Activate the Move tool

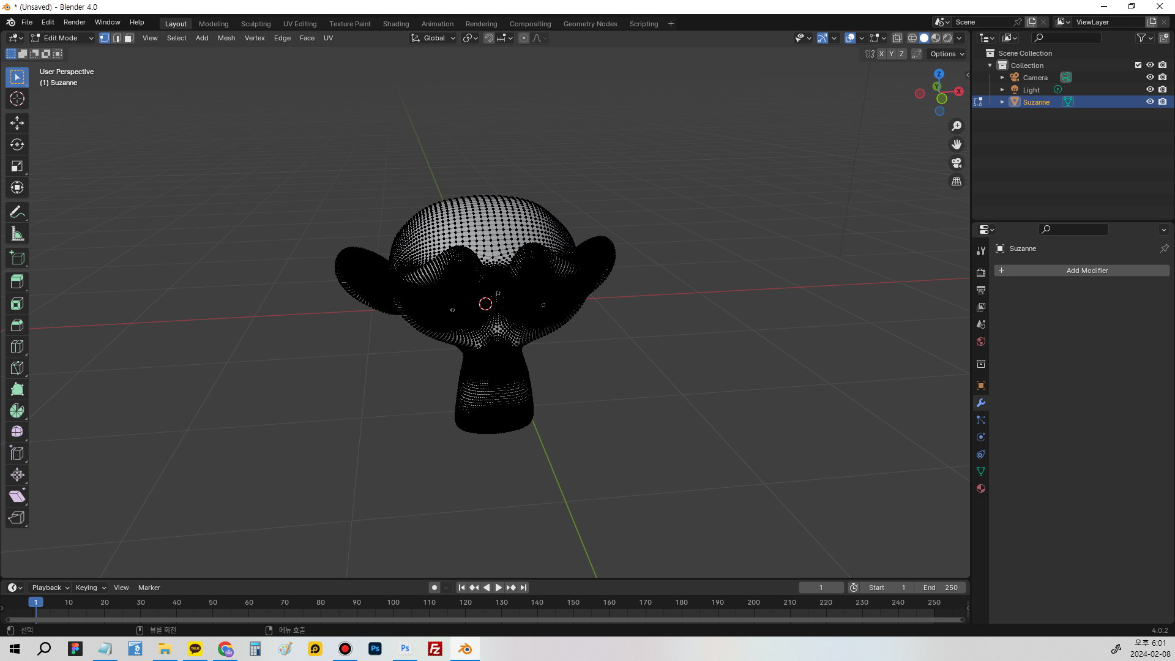click(17, 123)
